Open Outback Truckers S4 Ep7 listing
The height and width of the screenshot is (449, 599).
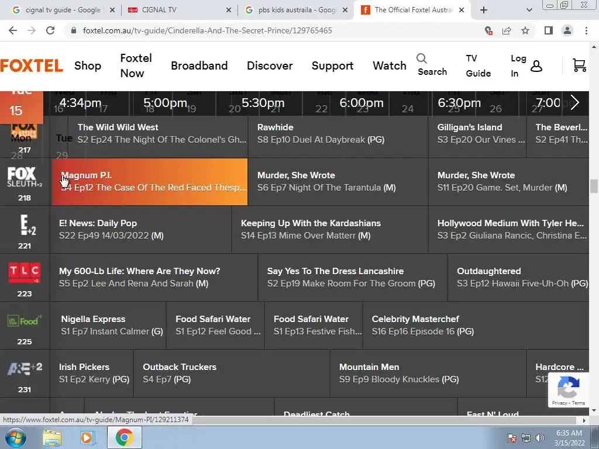(x=232, y=374)
